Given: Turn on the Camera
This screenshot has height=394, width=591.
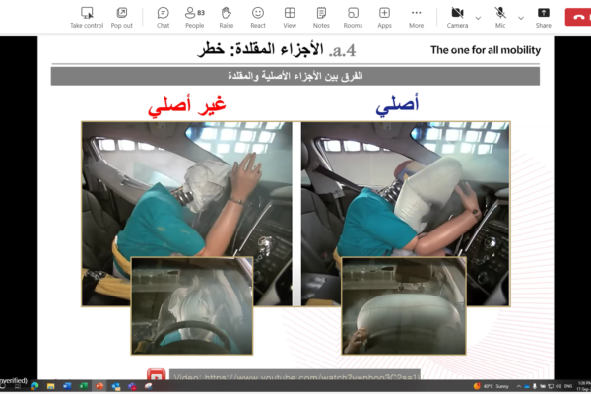Looking at the screenshot, I should point(457,16).
